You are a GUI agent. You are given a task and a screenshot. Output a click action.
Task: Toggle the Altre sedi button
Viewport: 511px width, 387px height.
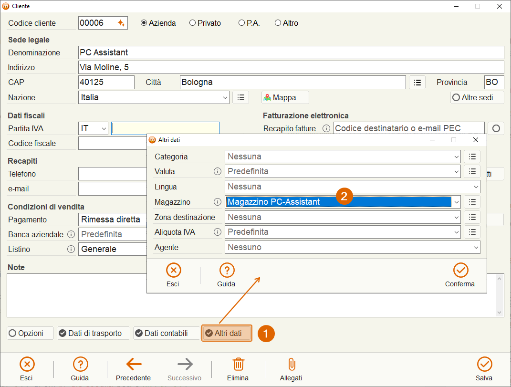tap(477, 97)
